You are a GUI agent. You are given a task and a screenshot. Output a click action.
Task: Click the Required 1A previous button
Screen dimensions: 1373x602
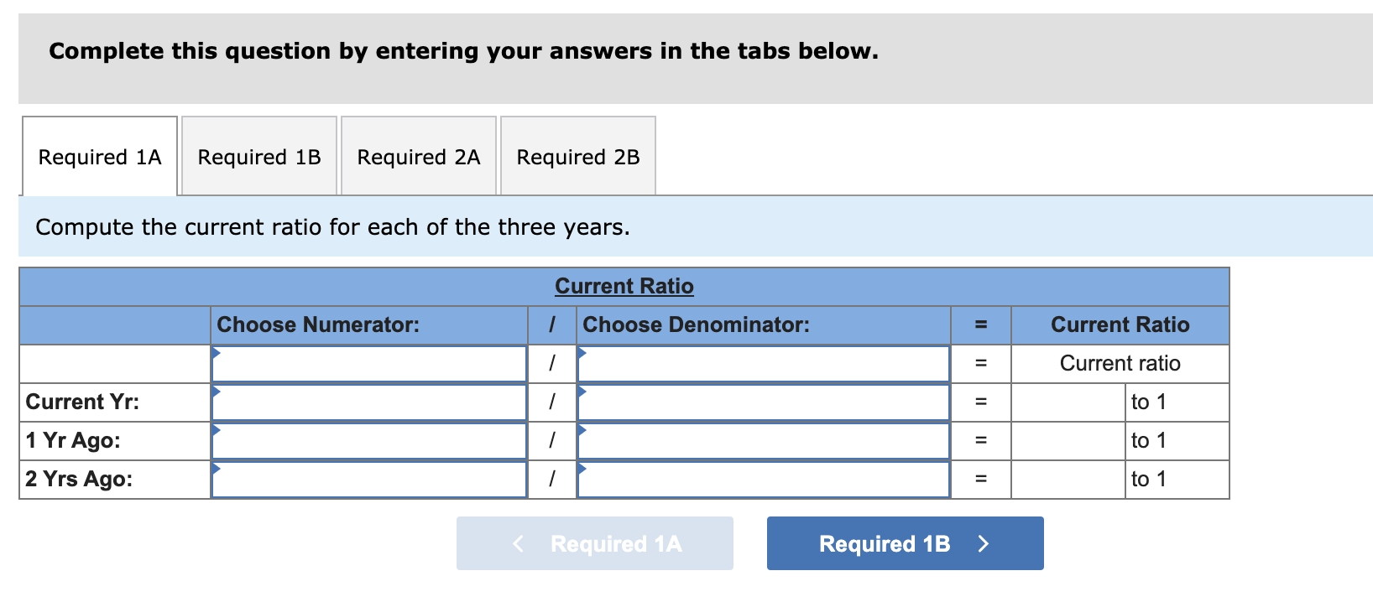[594, 542]
